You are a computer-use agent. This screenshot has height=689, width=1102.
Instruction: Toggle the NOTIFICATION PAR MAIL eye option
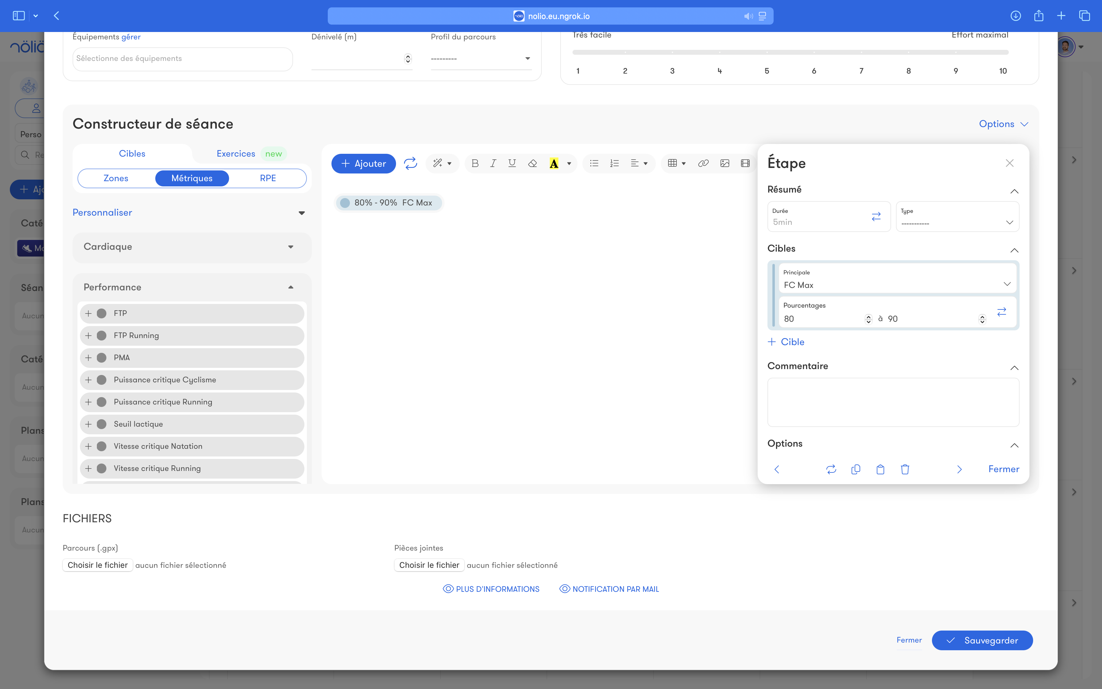609,589
